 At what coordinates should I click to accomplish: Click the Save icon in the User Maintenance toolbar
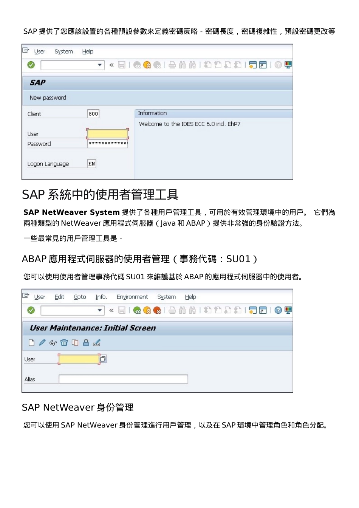[122, 310]
